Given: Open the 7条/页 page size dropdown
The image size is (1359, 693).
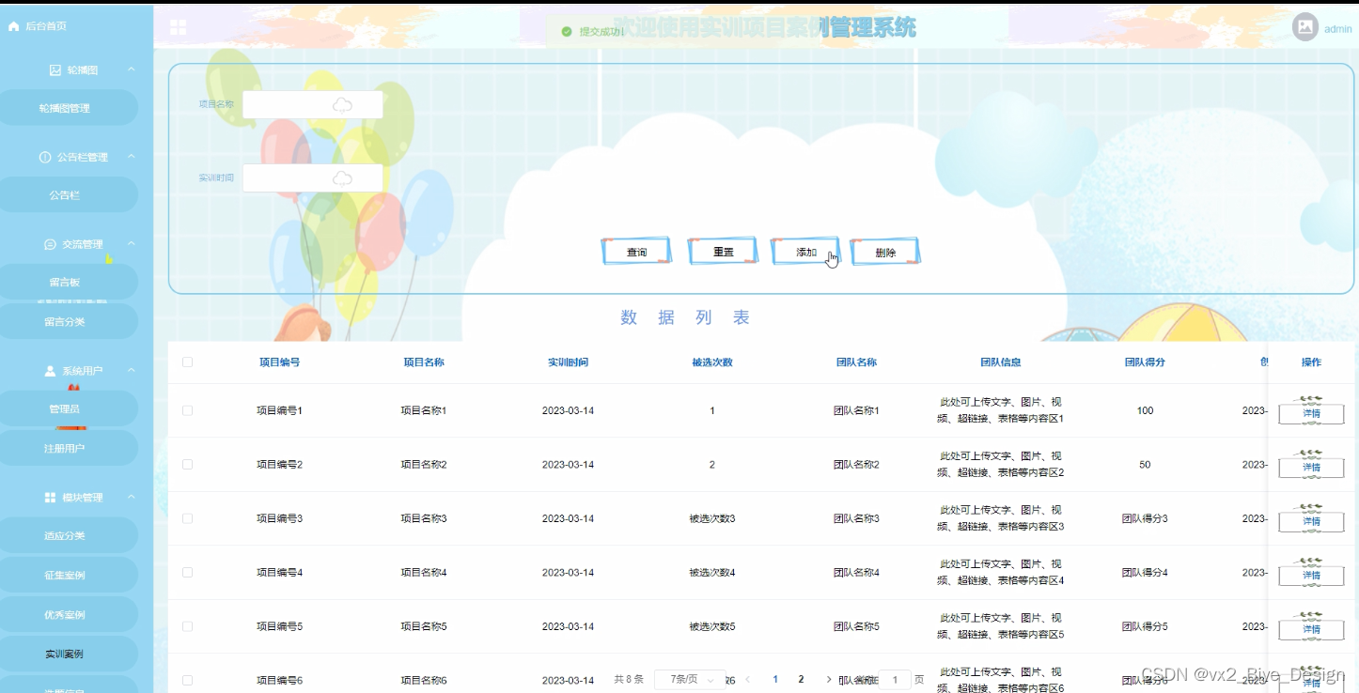Looking at the screenshot, I should [x=689, y=679].
